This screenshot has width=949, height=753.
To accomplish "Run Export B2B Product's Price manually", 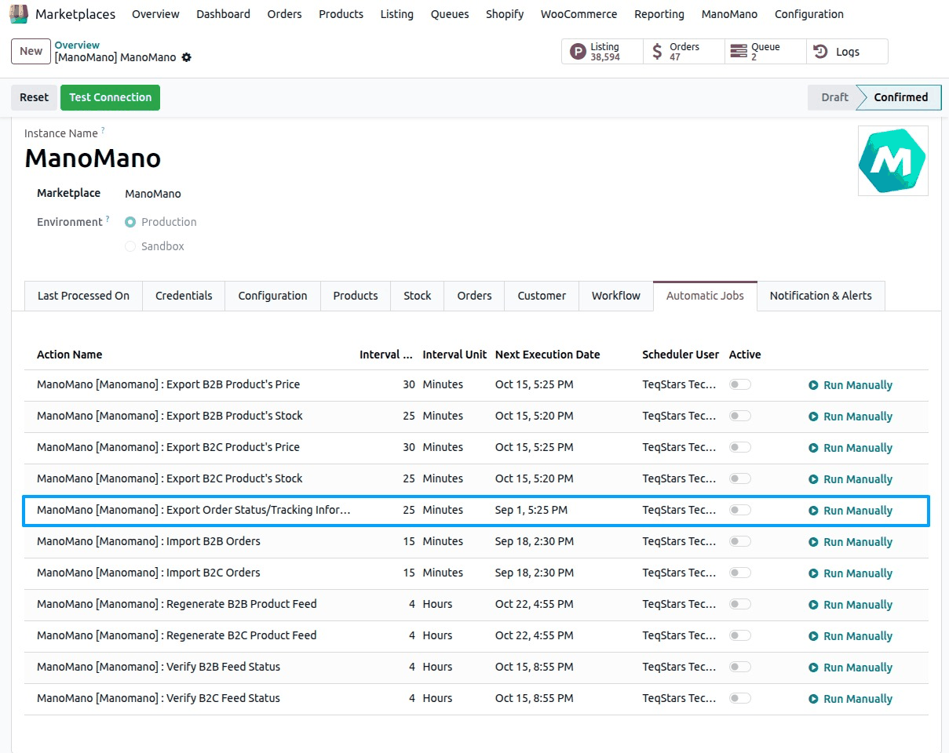I will 851,385.
